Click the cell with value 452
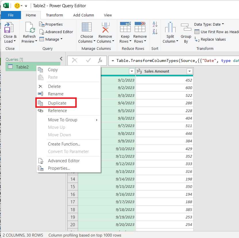 (165, 80)
